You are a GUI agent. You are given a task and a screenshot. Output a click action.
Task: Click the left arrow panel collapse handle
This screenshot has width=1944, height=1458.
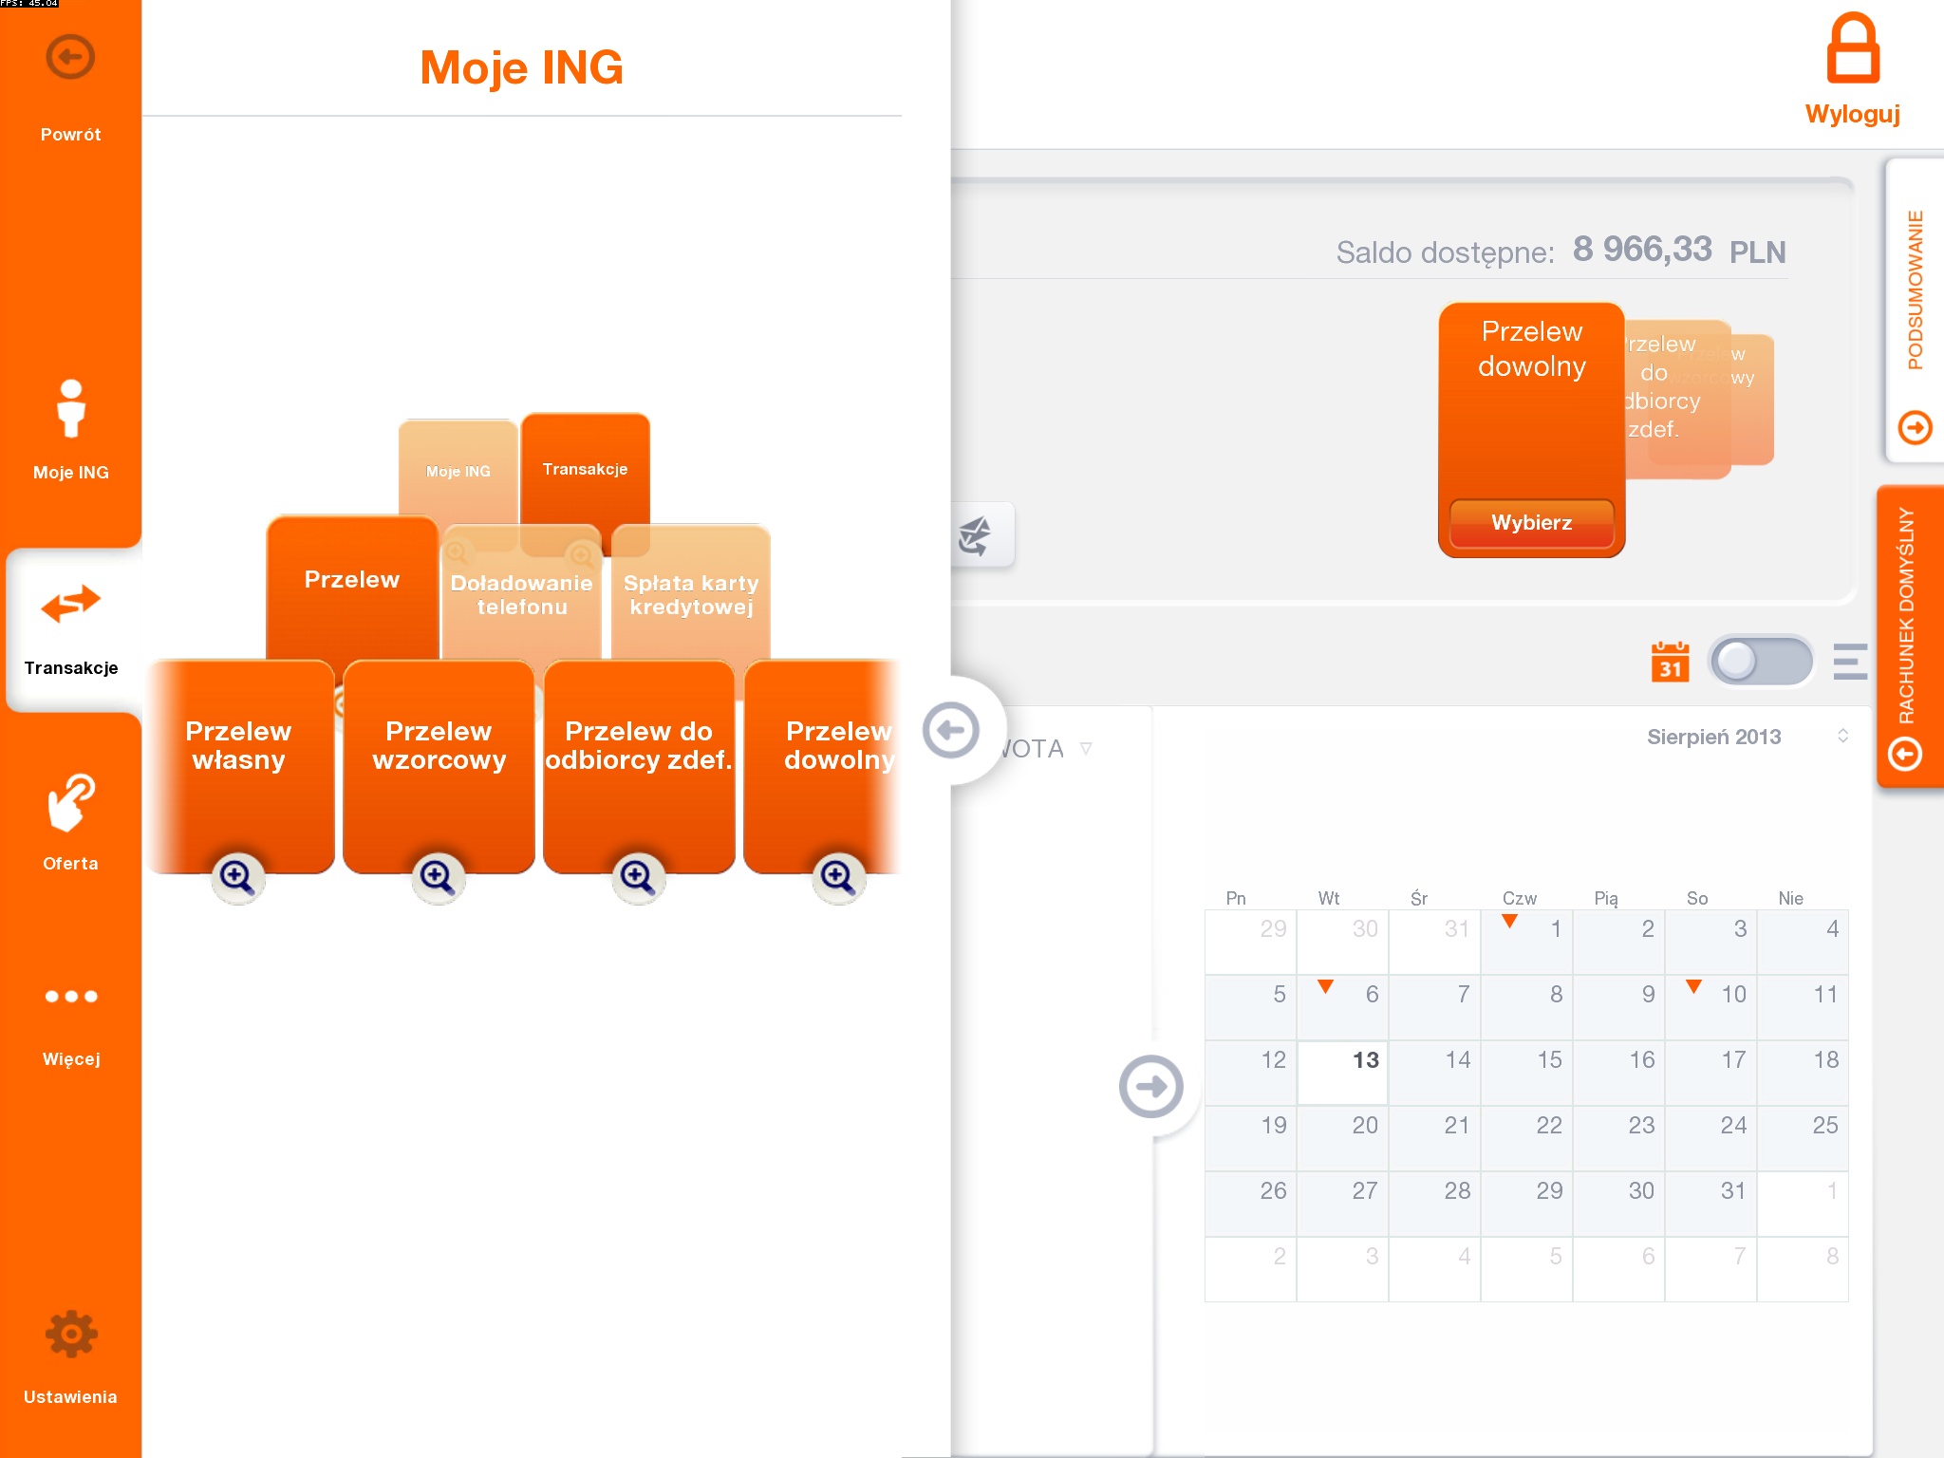[950, 730]
